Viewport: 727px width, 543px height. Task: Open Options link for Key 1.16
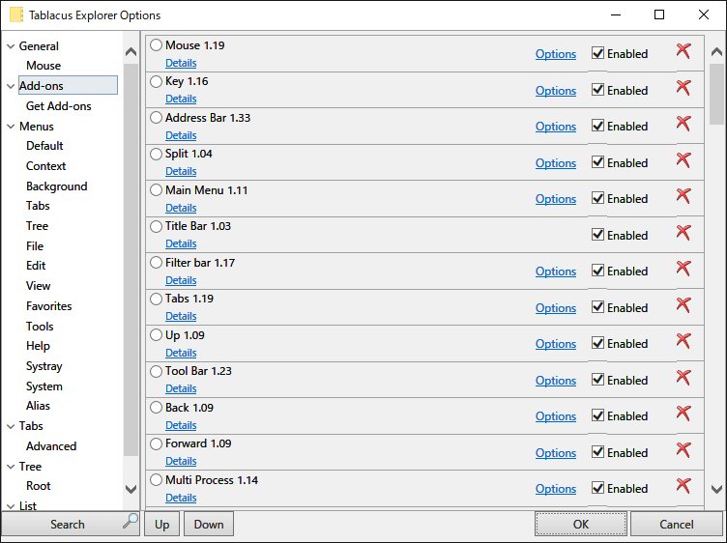pyautogui.click(x=556, y=91)
